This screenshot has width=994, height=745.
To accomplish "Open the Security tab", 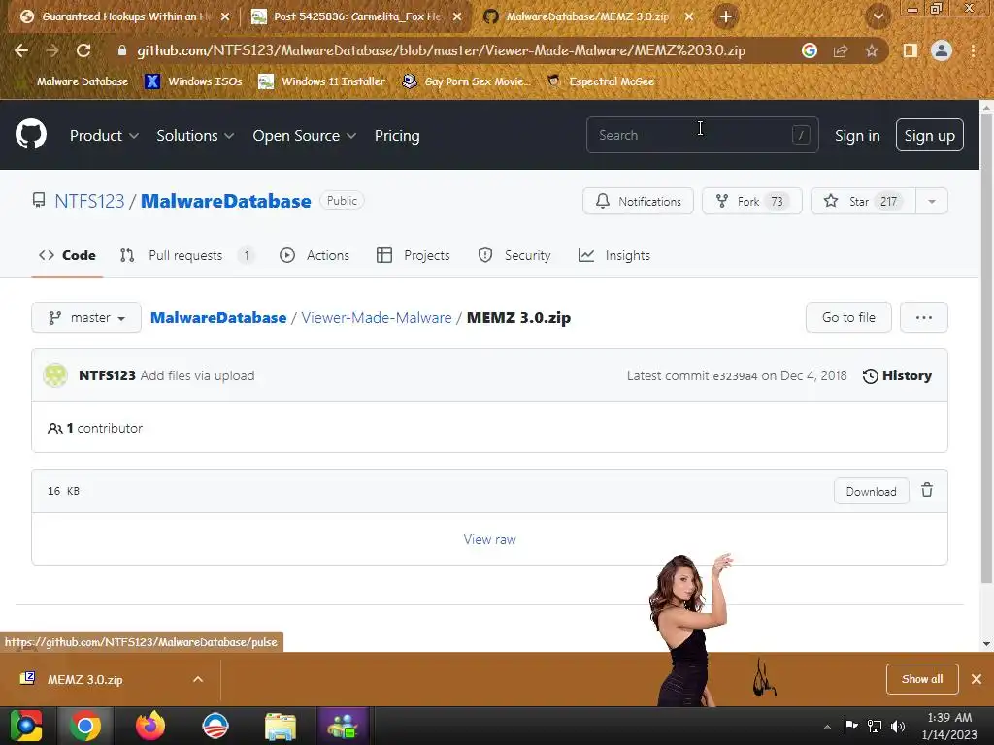I will [x=514, y=255].
